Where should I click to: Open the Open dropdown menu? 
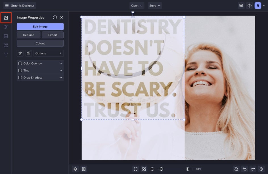(x=137, y=6)
